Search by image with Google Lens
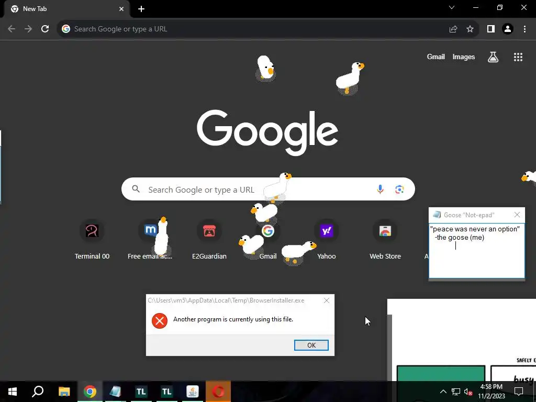Screen dimensions: 536x402 399,189
